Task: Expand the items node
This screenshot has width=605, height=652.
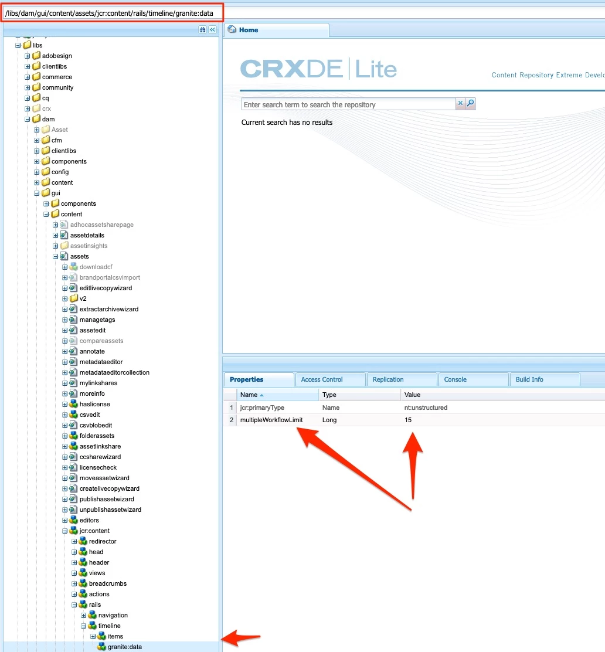Action: [93, 637]
